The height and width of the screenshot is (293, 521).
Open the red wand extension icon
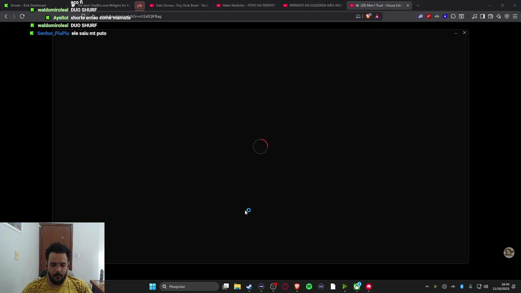coord(429,16)
